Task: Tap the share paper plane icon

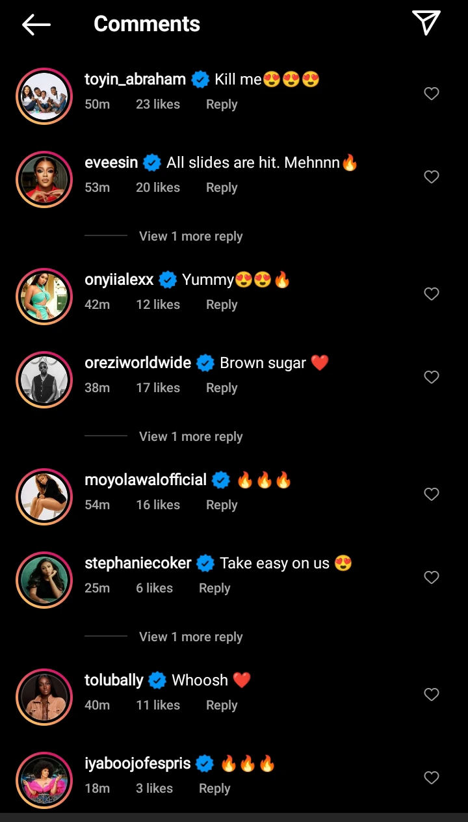Action: (426, 23)
